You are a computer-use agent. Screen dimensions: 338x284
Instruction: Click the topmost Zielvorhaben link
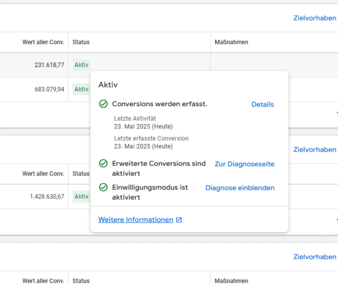pyautogui.click(x=315, y=18)
